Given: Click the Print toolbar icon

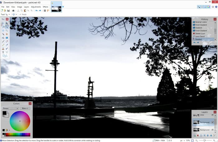Looking at the screenshot, I should tap(13, 11).
